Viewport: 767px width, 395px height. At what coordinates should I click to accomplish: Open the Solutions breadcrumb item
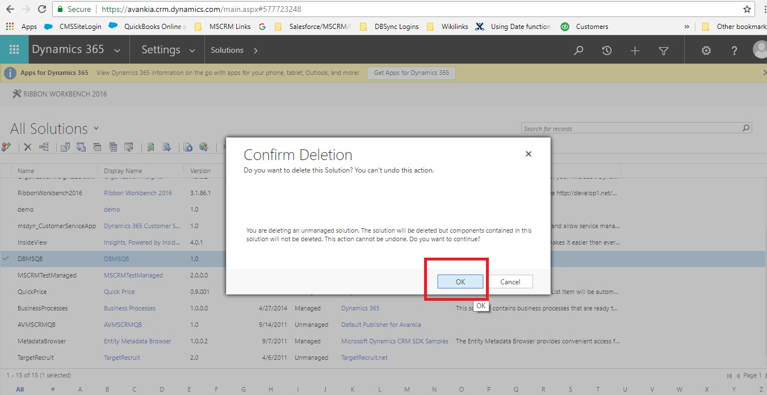[x=227, y=50]
